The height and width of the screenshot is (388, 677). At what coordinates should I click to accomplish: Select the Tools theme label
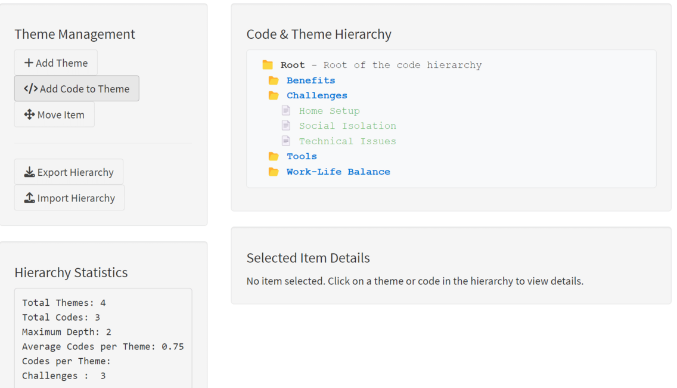click(x=302, y=156)
